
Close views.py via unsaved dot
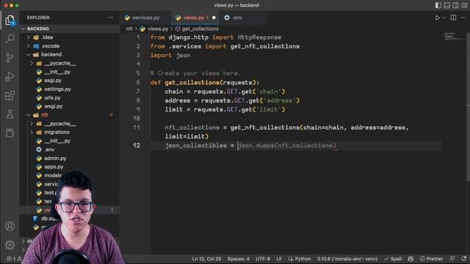click(214, 18)
